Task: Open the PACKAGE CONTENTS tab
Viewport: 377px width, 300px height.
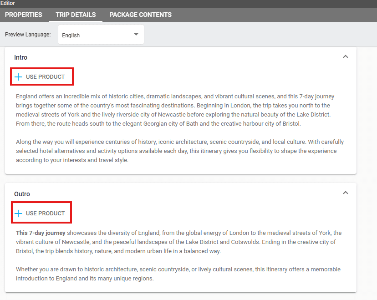Action: [140, 15]
